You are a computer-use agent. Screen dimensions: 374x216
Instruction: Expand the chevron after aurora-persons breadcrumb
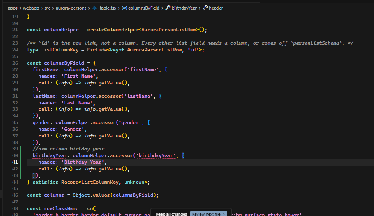pyautogui.click(x=89, y=8)
